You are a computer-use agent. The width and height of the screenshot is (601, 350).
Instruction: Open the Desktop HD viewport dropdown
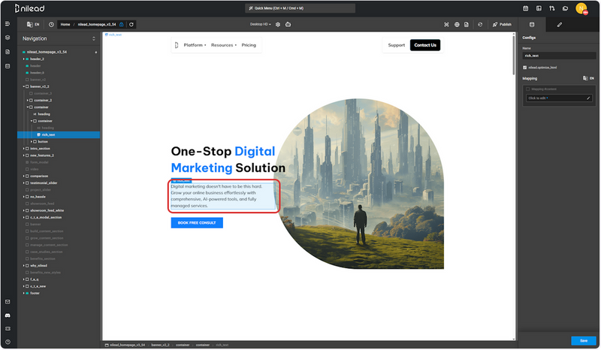click(x=260, y=24)
